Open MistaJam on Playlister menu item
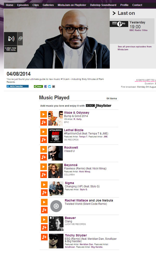This screenshot has width=156, height=253. [x=72, y=5]
